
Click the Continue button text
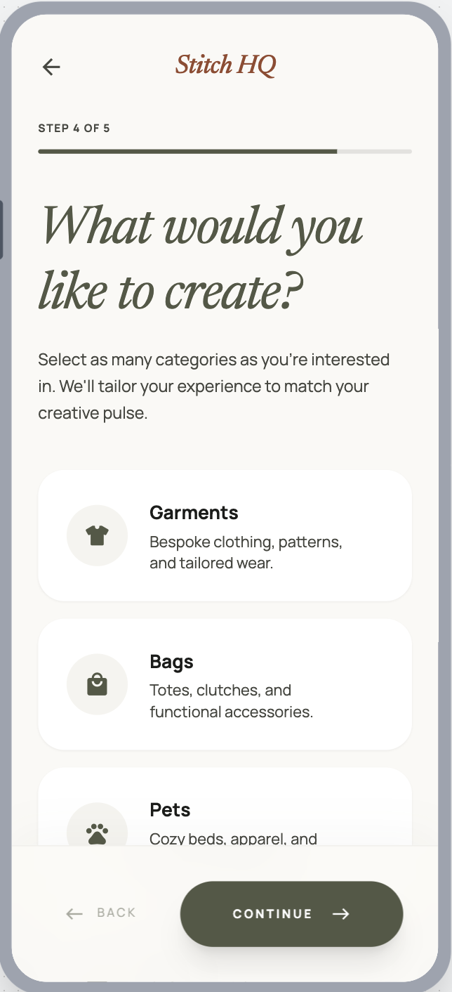272,913
